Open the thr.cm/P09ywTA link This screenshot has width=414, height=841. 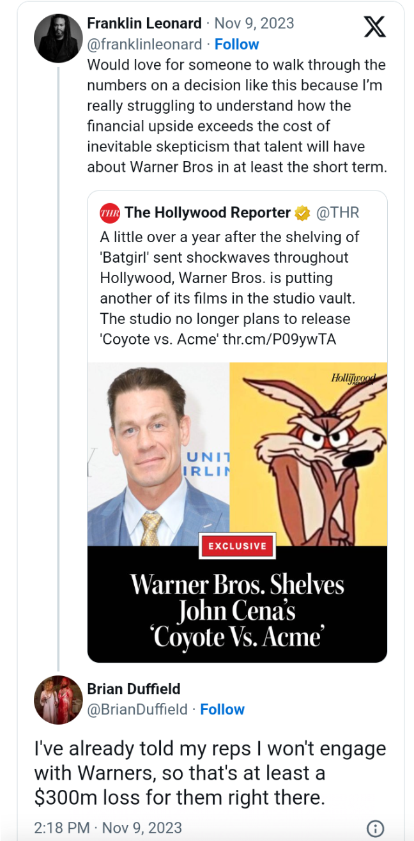click(x=279, y=339)
